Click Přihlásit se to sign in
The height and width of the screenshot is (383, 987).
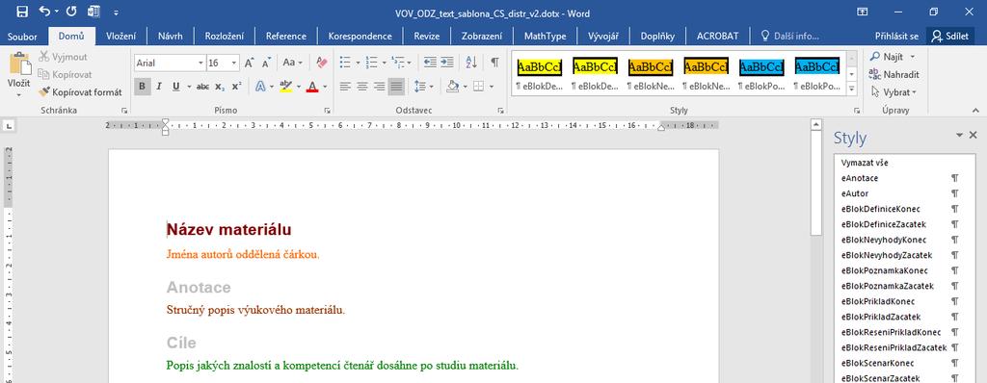pos(896,36)
